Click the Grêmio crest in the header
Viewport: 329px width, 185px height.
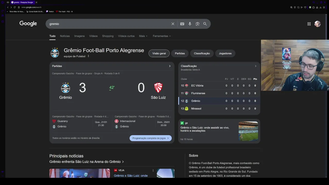55,53
